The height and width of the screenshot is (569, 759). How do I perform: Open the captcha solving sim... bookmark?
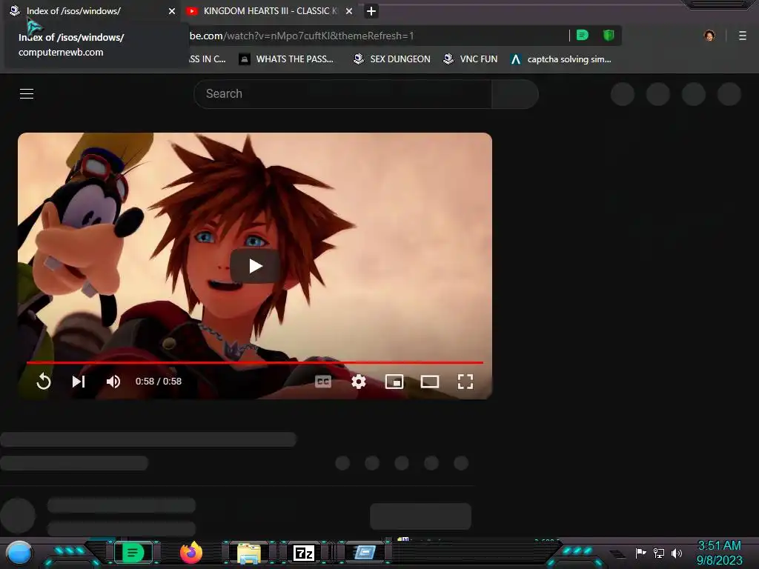pyautogui.click(x=561, y=59)
